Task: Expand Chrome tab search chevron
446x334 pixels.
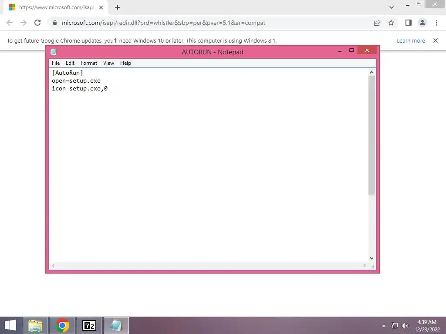Action: click(x=392, y=7)
